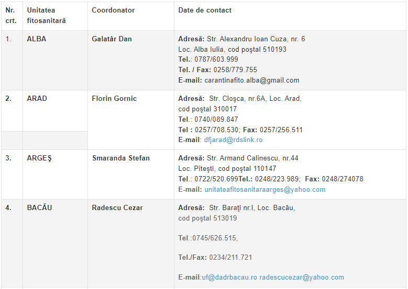Select coordinator name Smaranda Stefan
This screenshot has width=408, height=289.
coord(121,158)
